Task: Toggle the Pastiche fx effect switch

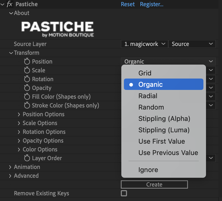Action: 10,4
